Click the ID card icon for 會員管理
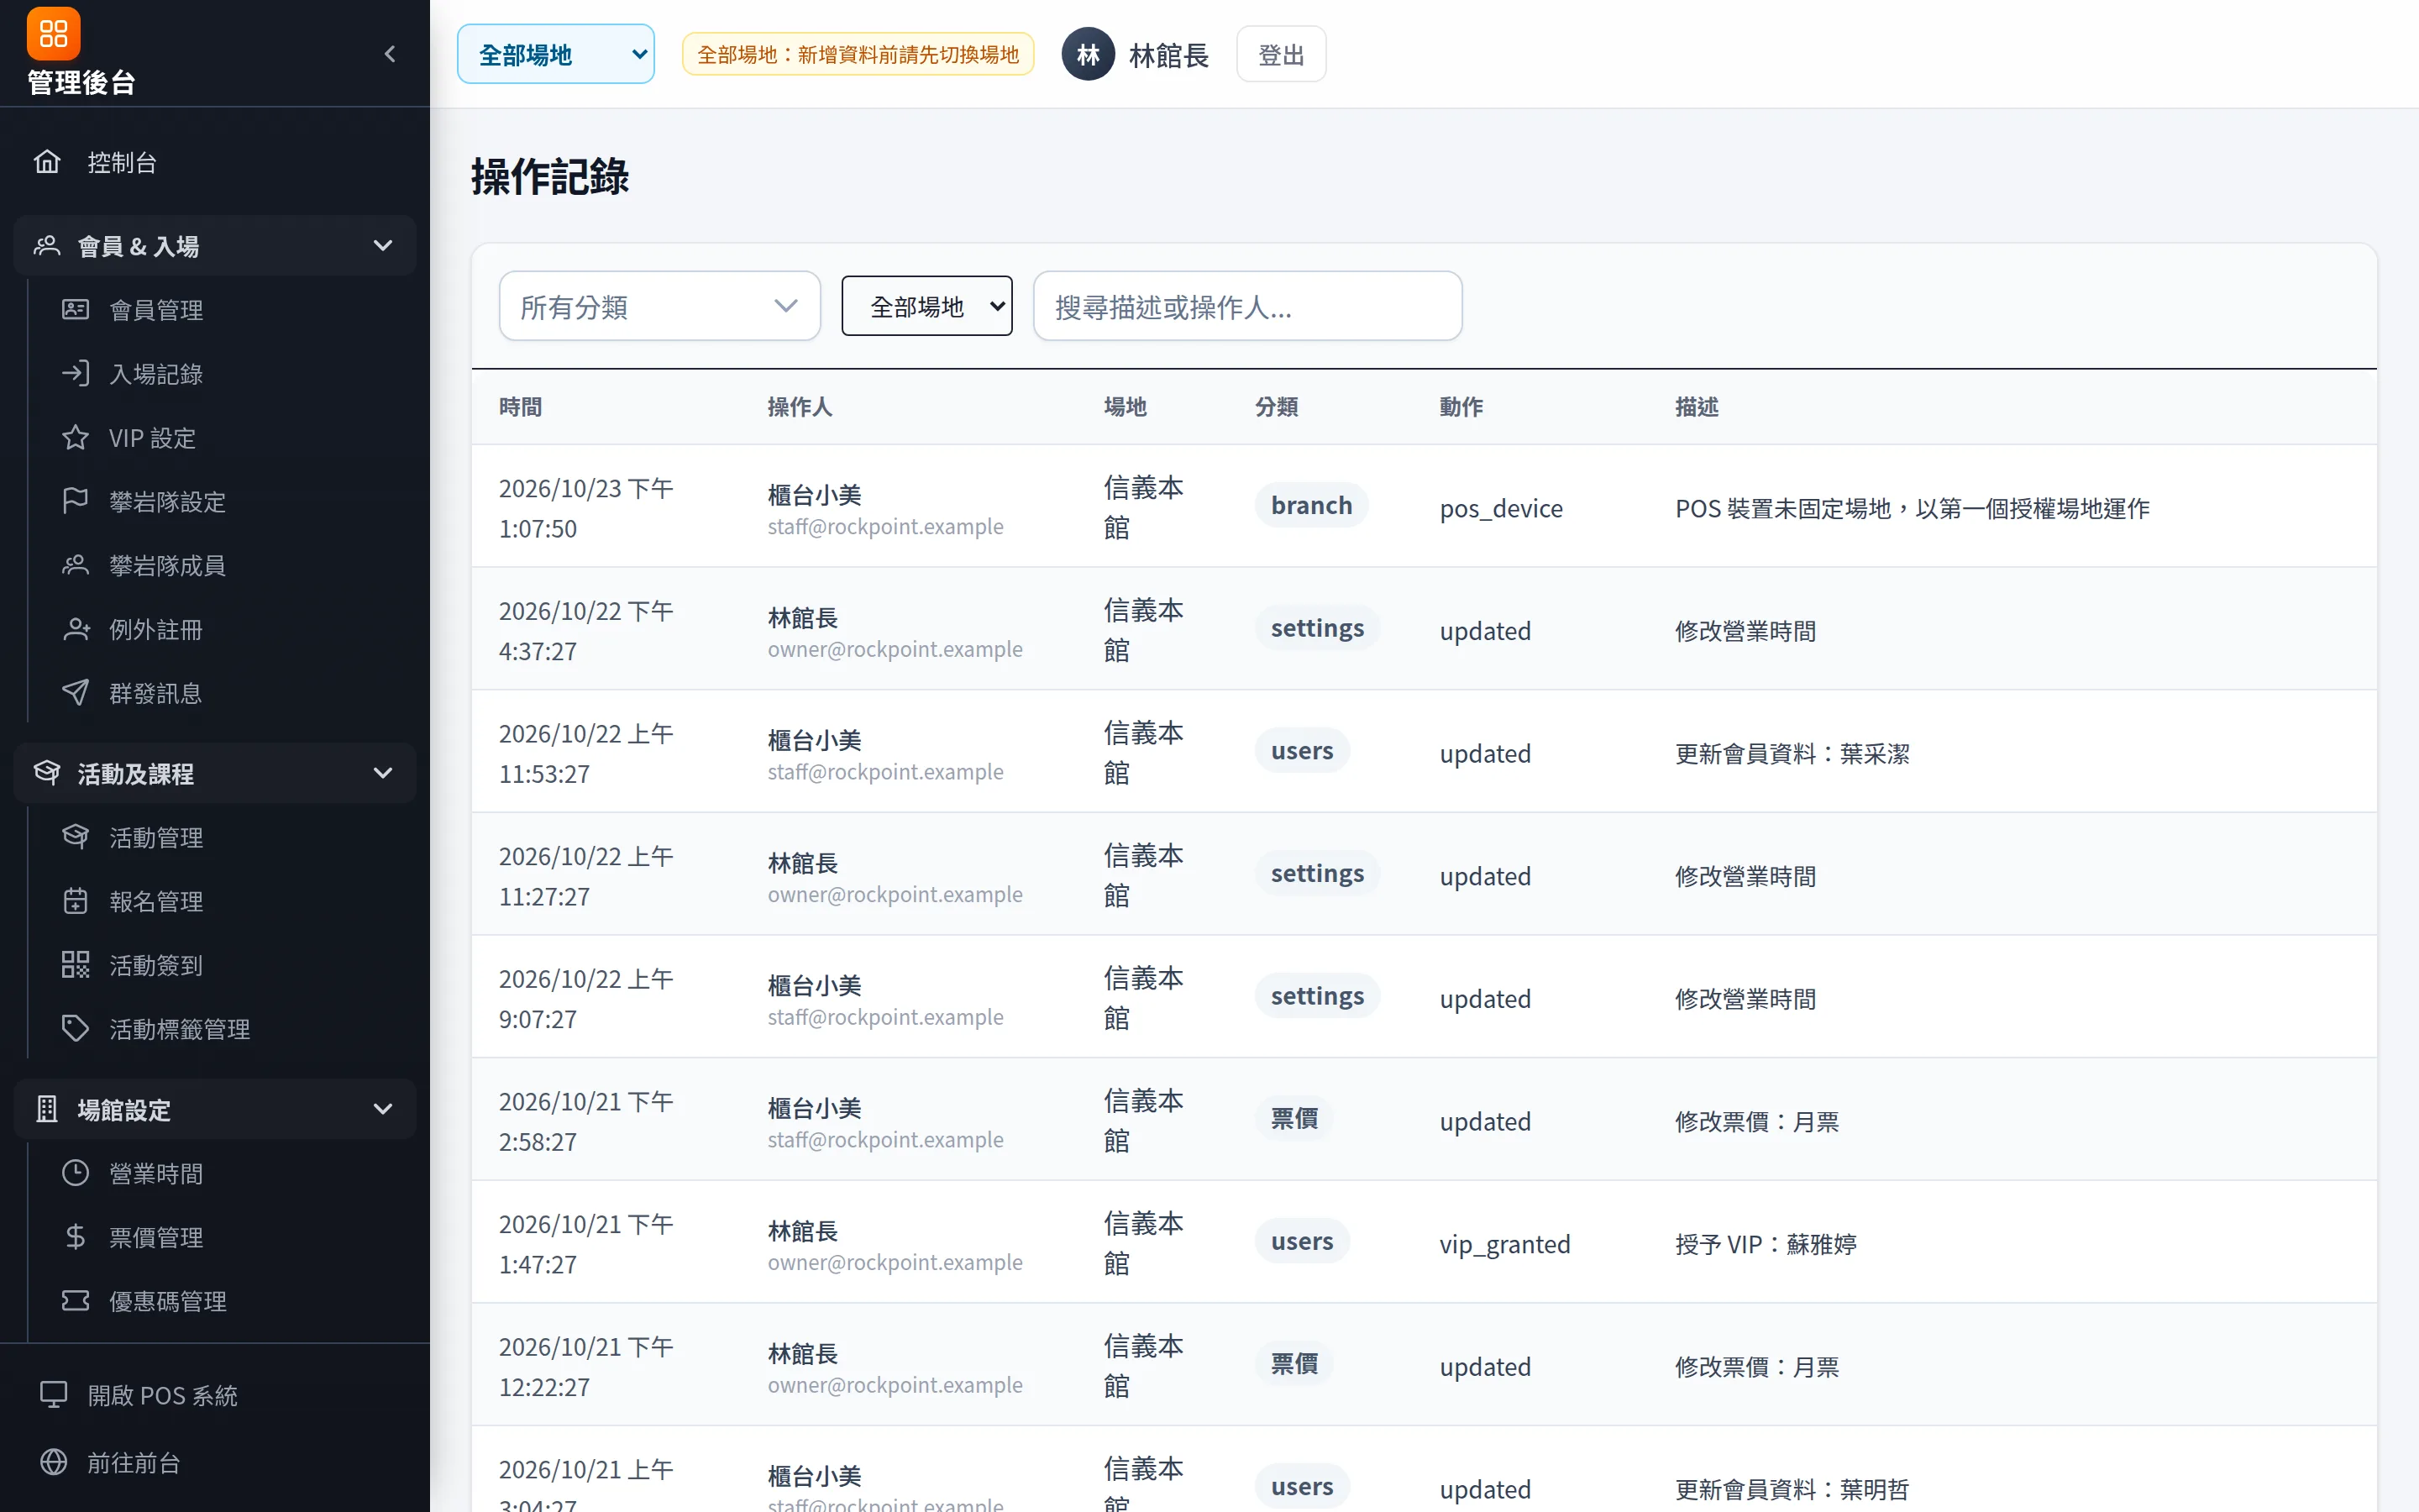 75,309
